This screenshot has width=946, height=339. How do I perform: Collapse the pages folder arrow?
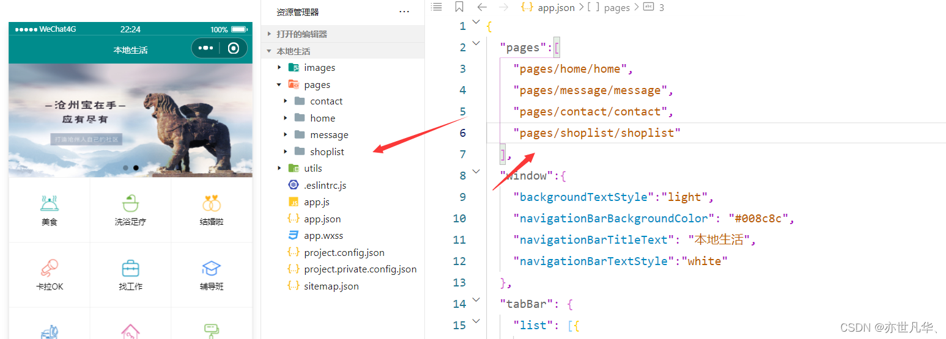(279, 85)
